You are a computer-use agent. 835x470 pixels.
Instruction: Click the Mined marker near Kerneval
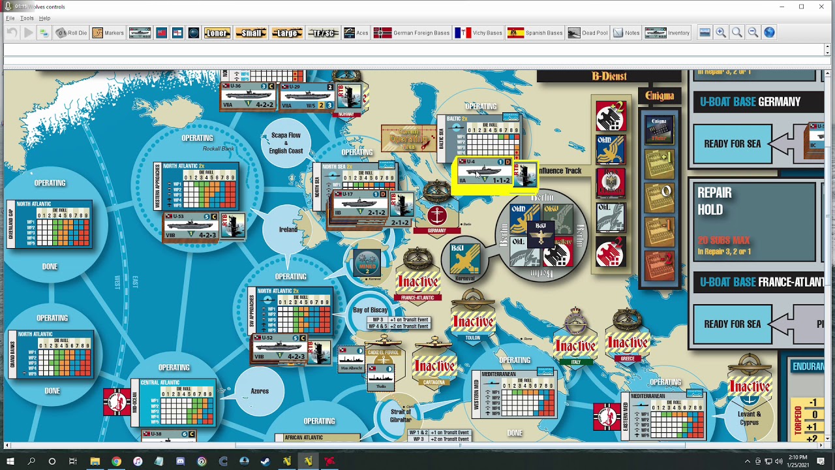pos(367,262)
